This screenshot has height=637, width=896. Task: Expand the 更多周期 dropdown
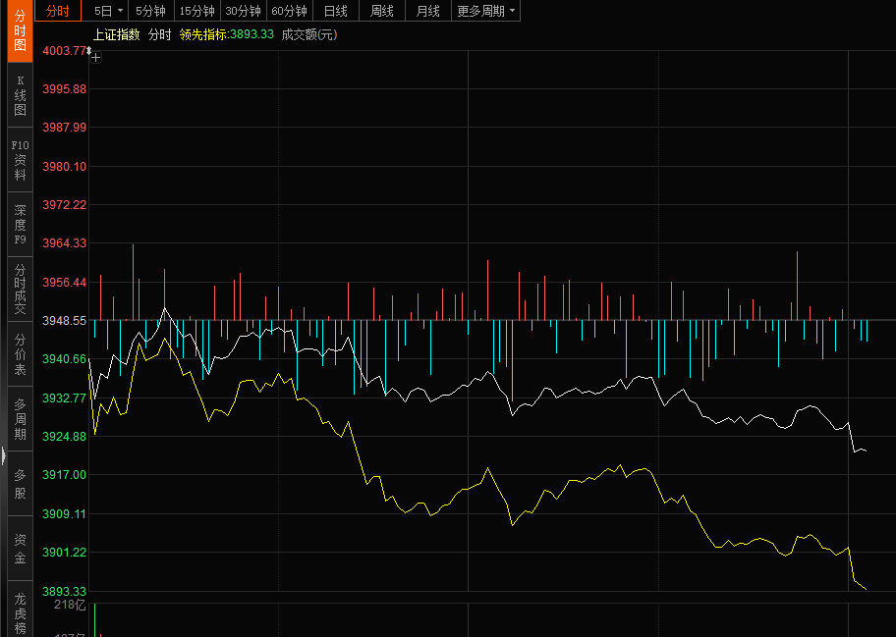point(485,11)
